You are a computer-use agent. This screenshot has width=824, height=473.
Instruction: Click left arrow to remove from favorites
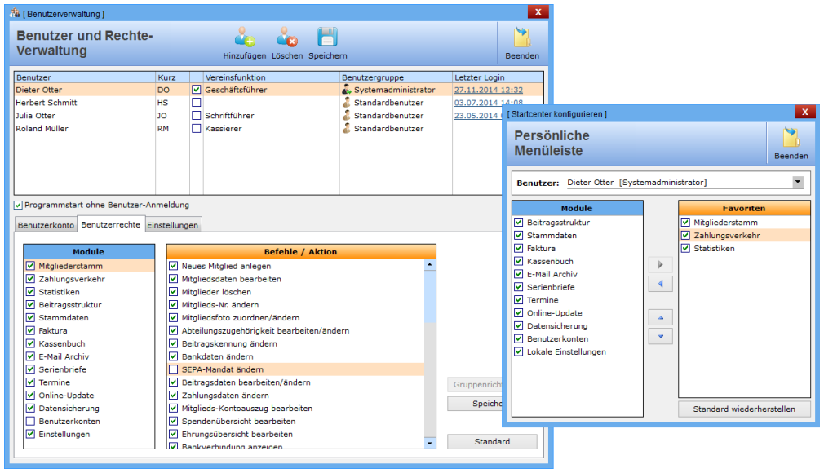coord(660,284)
